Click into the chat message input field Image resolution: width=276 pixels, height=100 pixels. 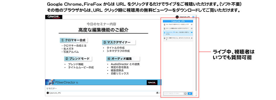pos(173,94)
